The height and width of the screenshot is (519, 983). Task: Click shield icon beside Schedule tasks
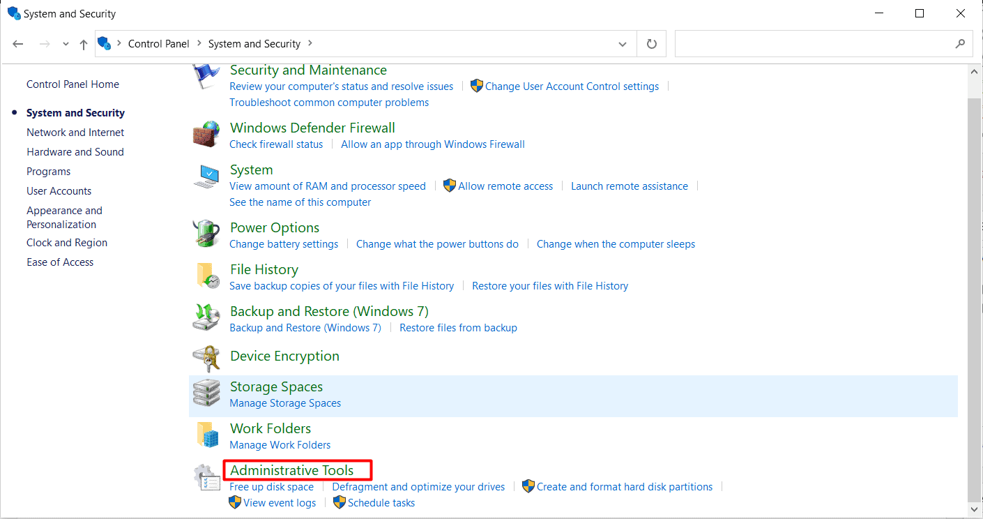(340, 502)
